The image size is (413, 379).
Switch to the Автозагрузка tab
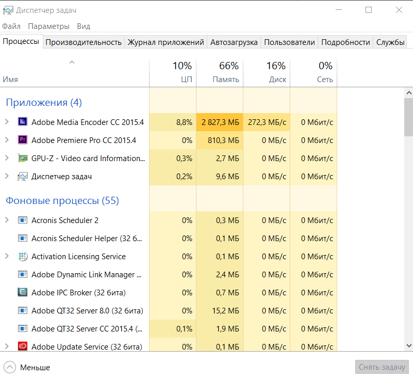coord(234,42)
